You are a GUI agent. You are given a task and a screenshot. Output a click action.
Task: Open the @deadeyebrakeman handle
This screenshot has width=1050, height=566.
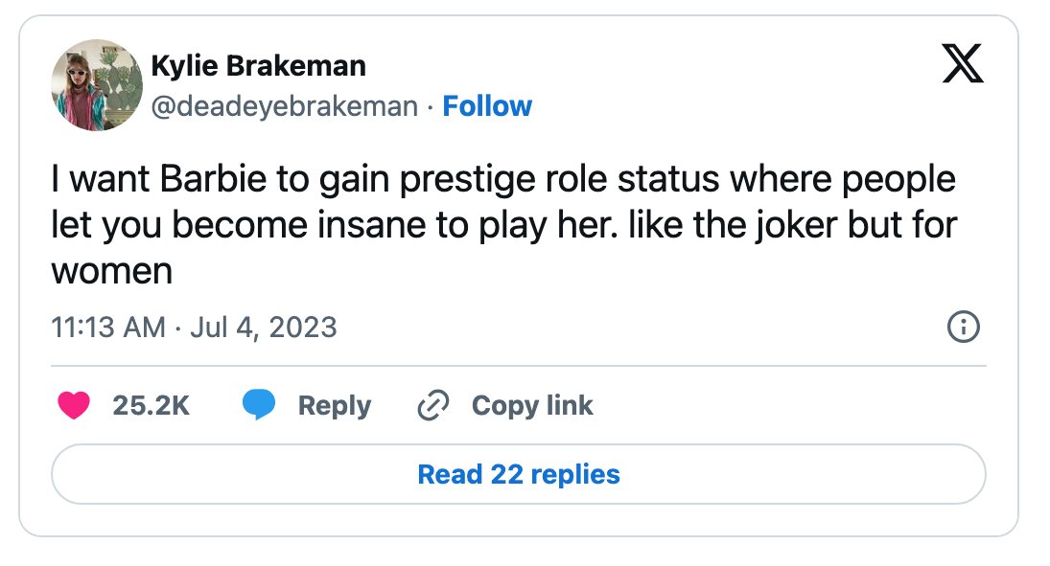point(285,106)
